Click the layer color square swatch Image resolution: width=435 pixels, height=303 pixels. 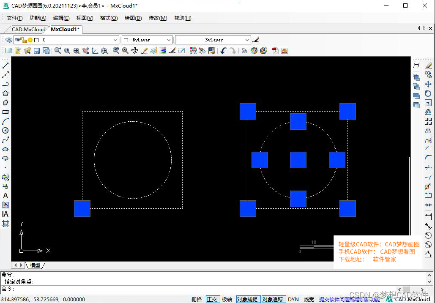point(36,40)
